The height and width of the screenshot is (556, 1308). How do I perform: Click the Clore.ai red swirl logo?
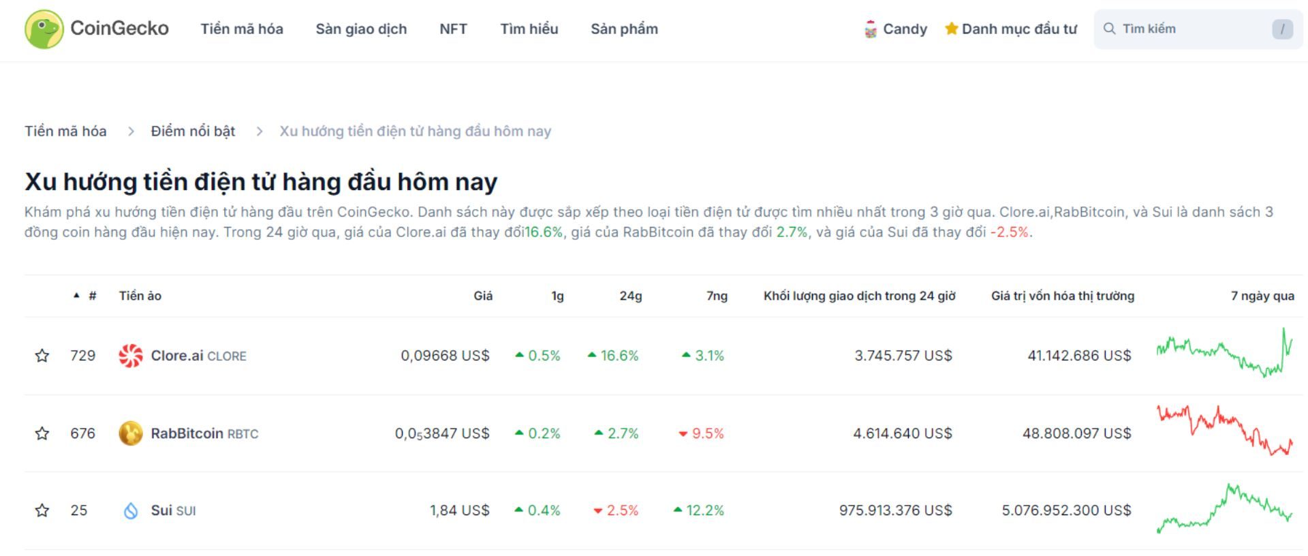[131, 356]
